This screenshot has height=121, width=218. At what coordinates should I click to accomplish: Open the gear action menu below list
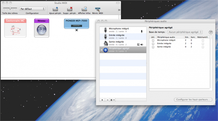pos(113,100)
